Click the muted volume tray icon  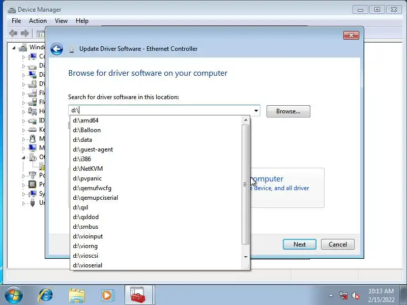tap(355, 295)
